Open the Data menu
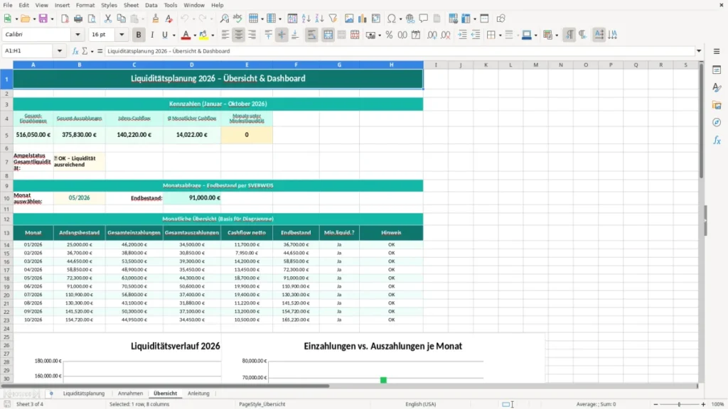Screen dimensions: 728x409 (x=151, y=5)
